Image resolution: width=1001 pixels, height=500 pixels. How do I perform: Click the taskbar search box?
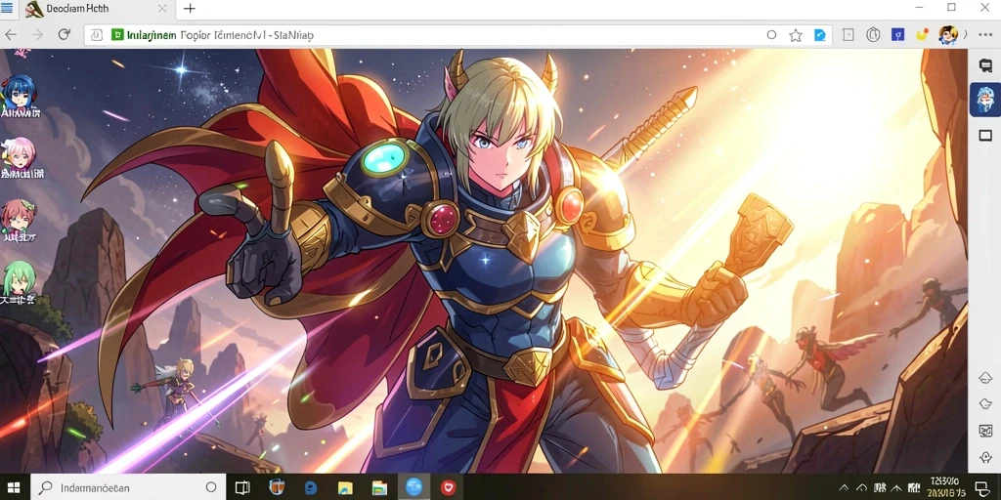click(x=128, y=487)
